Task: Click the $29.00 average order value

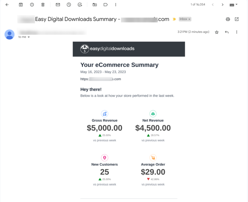Action: 153,172
